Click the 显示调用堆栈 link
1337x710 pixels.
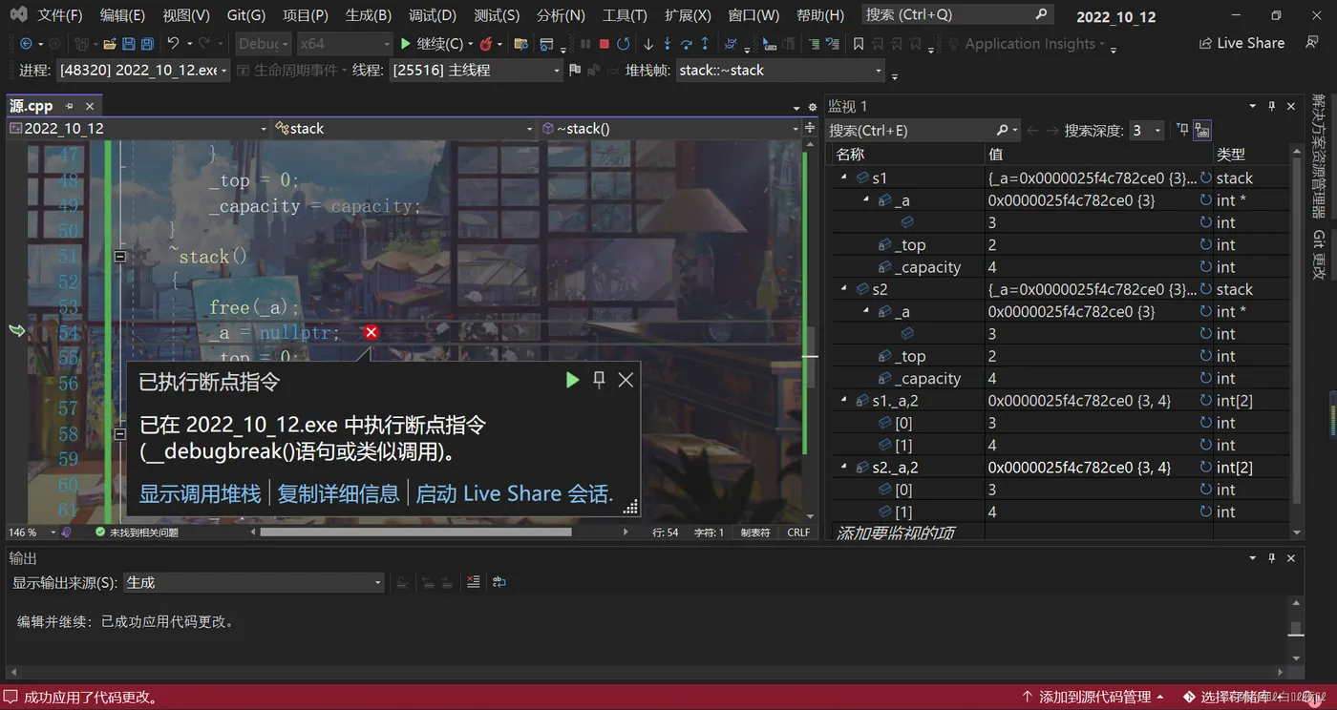[x=201, y=493]
